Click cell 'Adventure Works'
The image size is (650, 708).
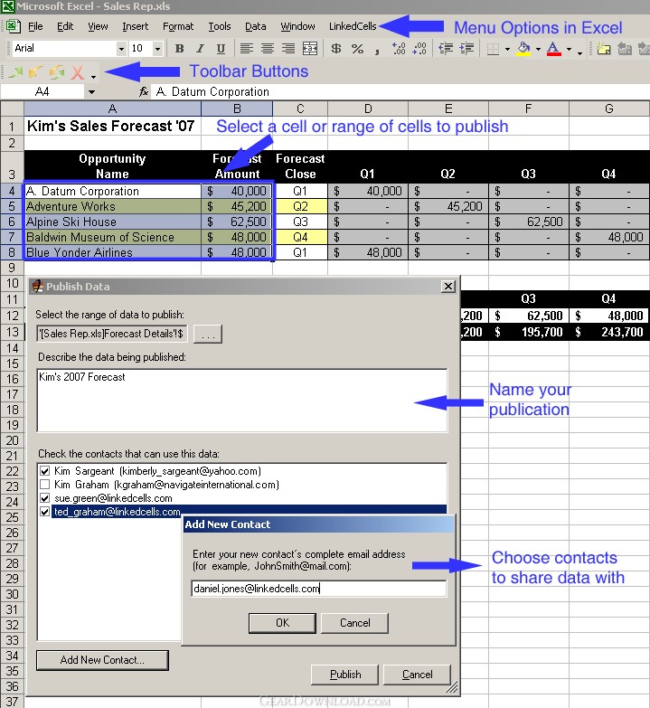click(112, 206)
